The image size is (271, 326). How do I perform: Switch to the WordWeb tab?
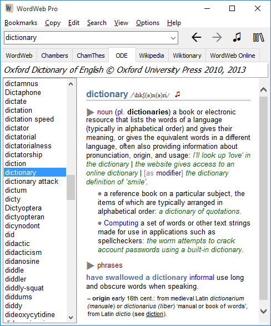pos(19,56)
